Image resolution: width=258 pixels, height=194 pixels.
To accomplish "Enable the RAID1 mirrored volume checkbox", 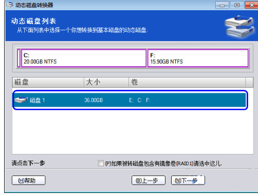I will 101,163.
